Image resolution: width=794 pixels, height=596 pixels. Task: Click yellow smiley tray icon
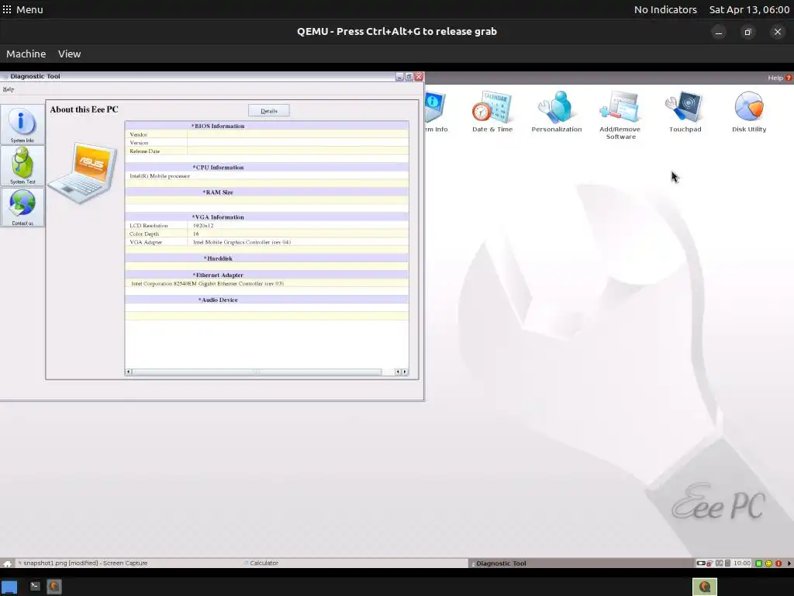click(768, 563)
